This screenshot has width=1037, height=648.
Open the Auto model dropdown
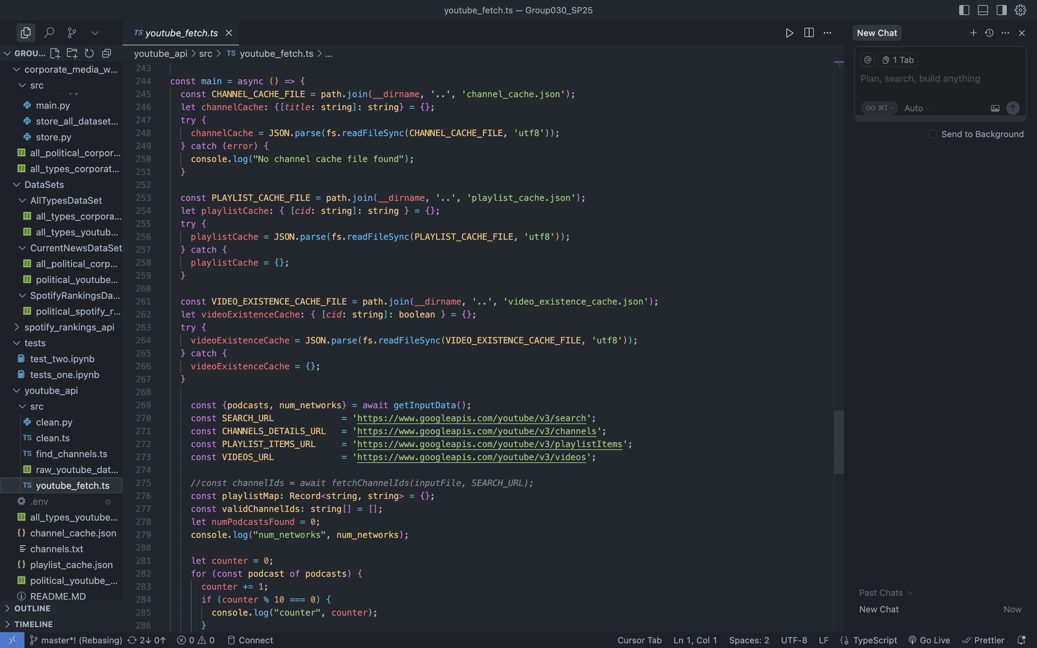point(917,108)
